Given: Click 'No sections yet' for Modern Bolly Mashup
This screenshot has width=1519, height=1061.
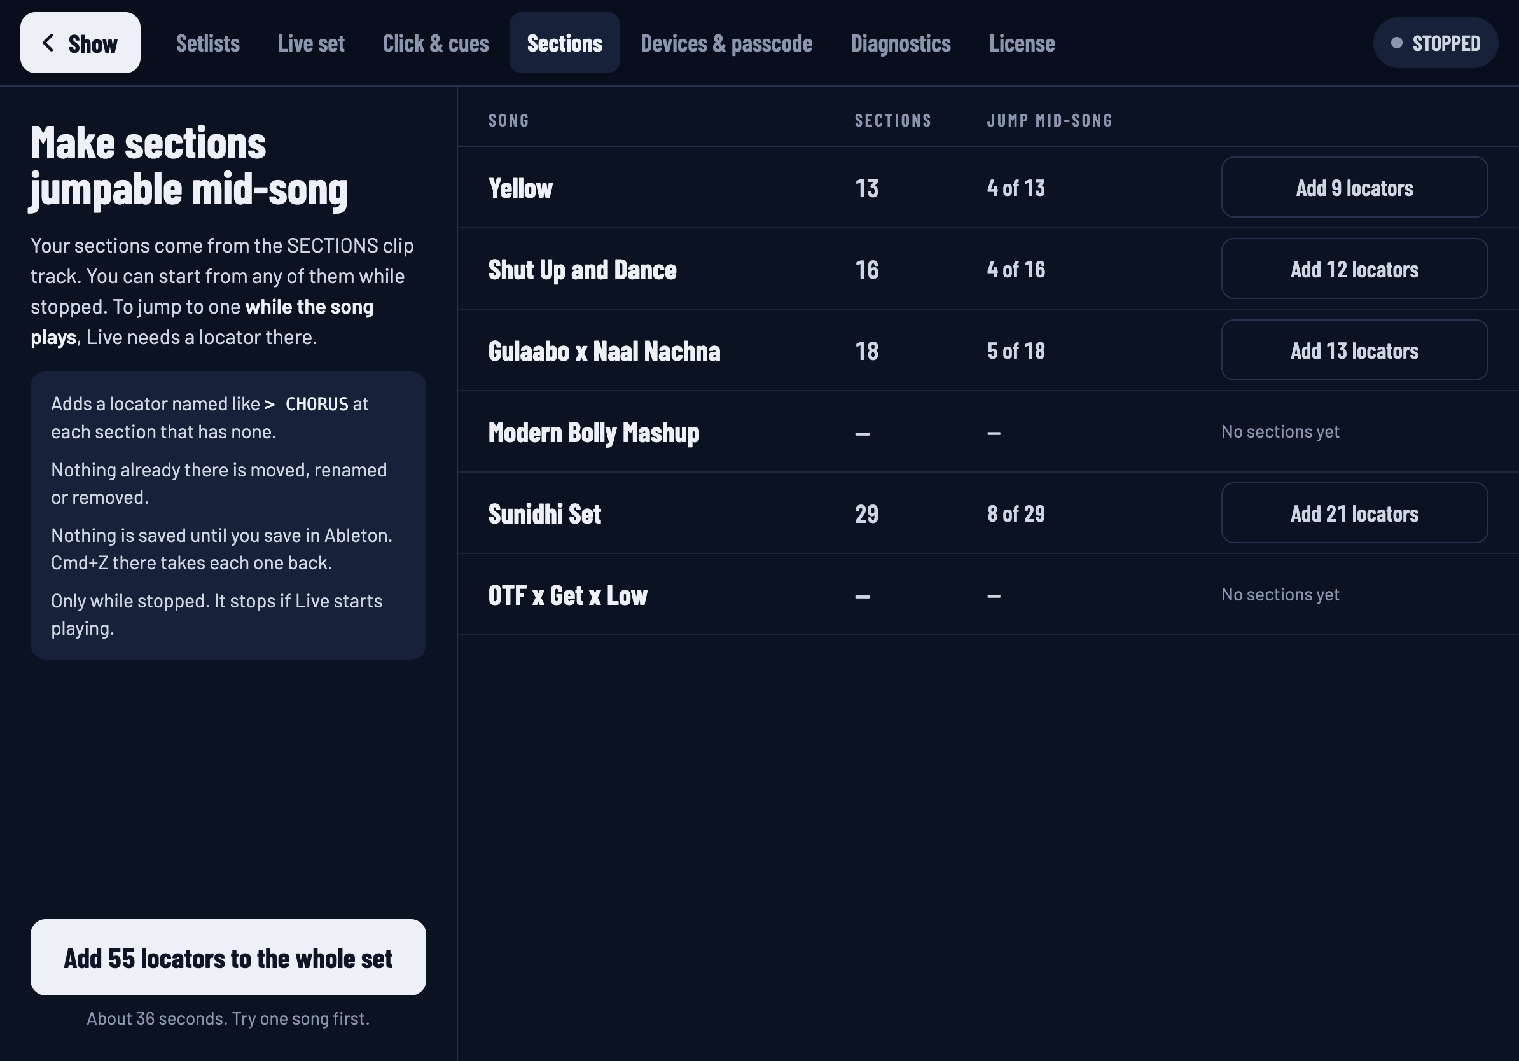Looking at the screenshot, I should click(x=1280, y=432).
